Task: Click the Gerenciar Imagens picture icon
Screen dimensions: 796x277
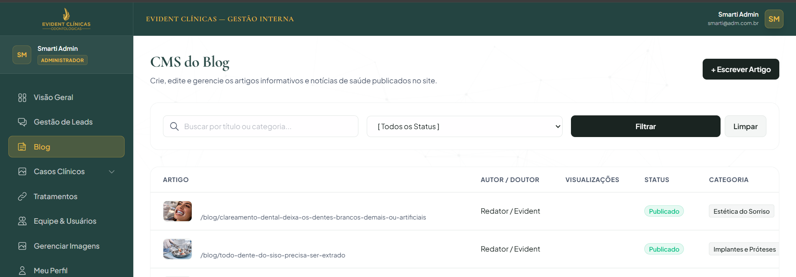Action: 22,246
